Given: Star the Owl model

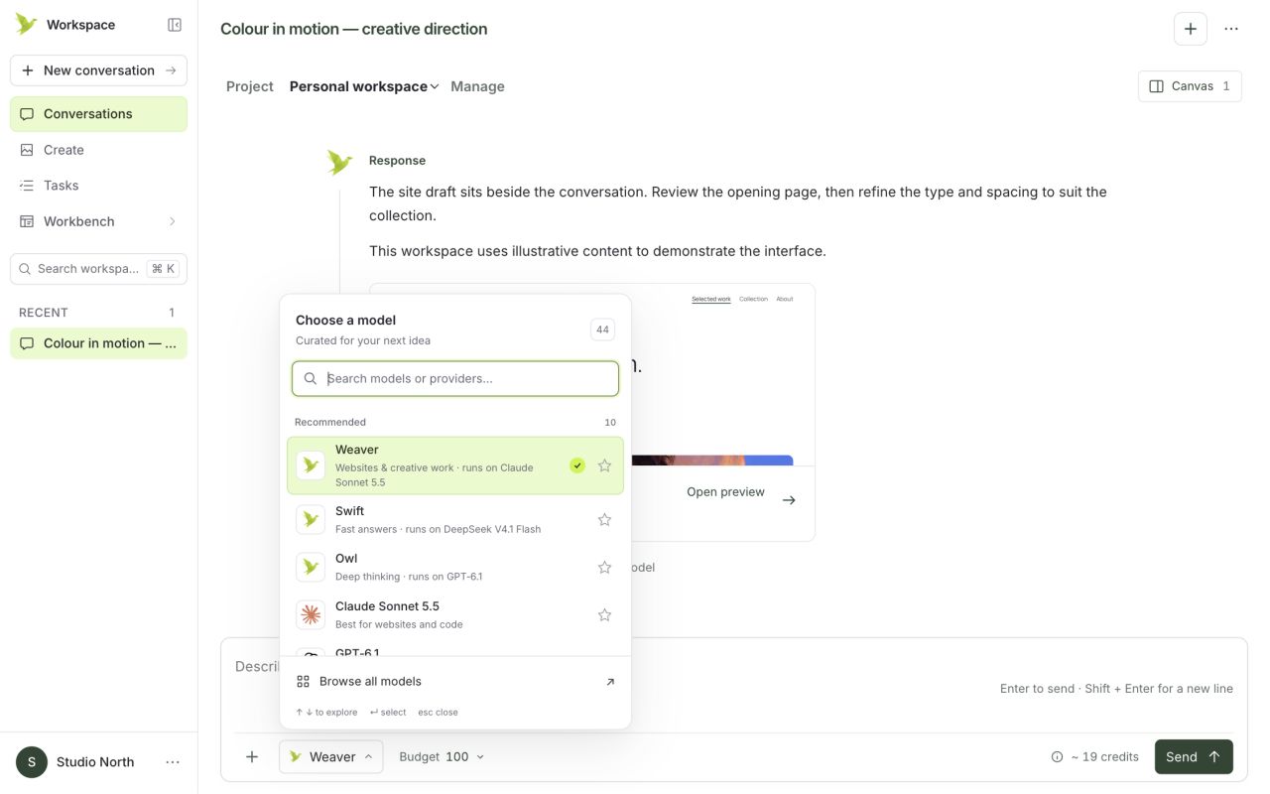Looking at the screenshot, I should 604,567.
